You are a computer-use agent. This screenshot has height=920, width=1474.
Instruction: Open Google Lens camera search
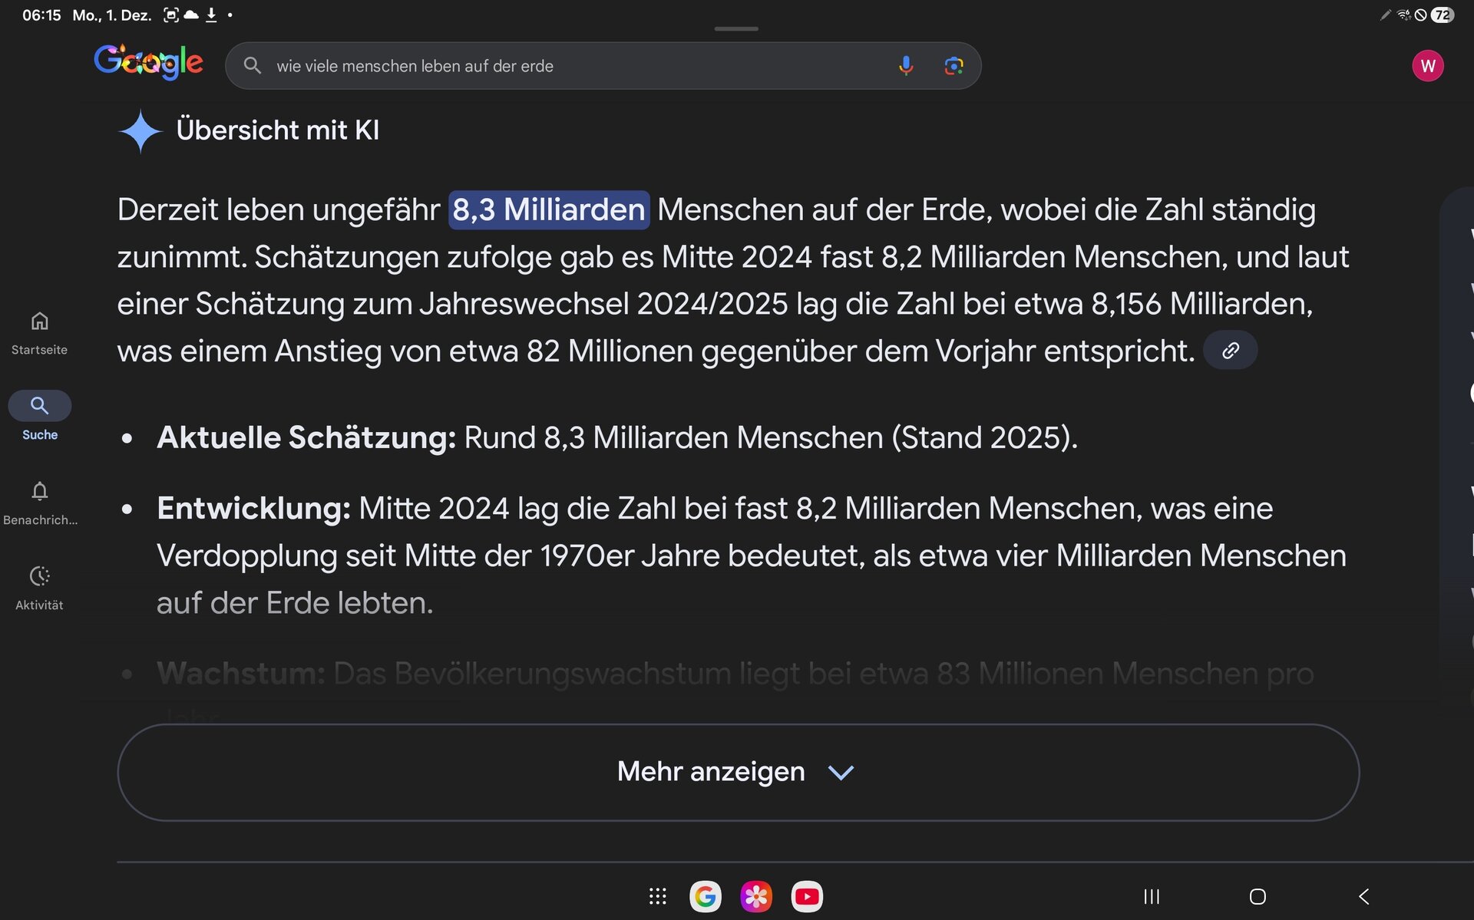click(953, 66)
